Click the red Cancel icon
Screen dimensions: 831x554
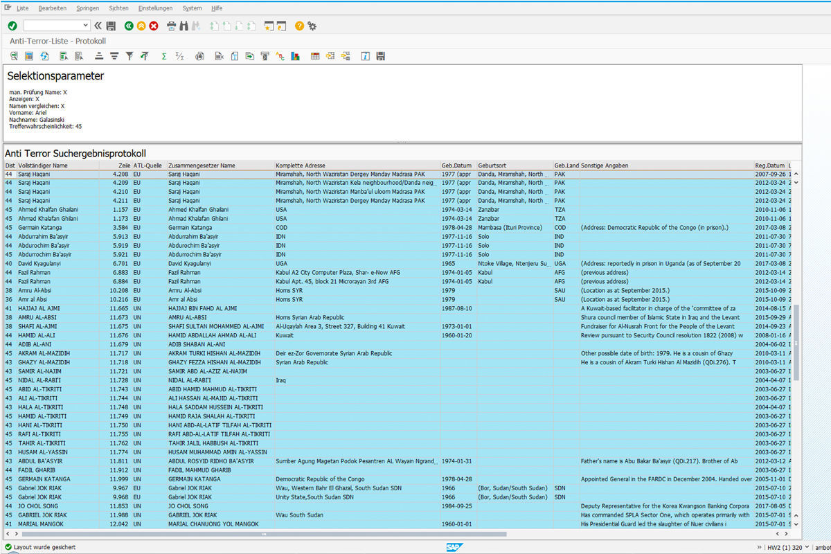point(154,26)
